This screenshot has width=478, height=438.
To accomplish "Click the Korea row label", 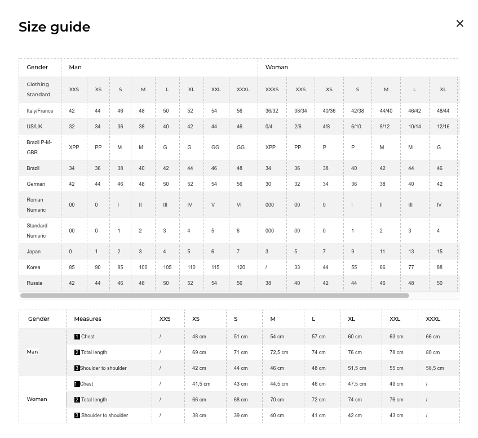I will pyautogui.click(x=34, y=267).
